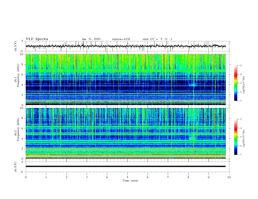This screenshot has height=199, width=258.
Task: Click the "VLF Spectra" title text
Action: pyautogui.click(x=37, y=39)
